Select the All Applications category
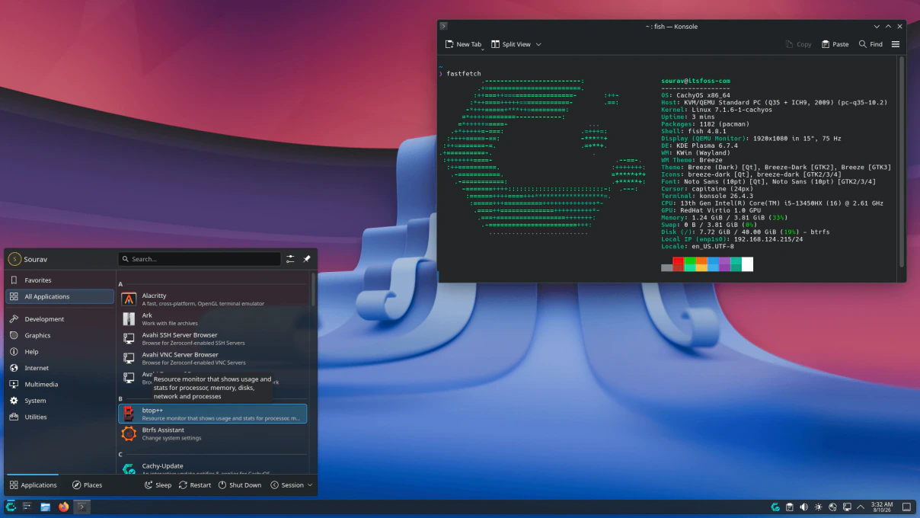This screenshot has height=518, width=920. coord(60,296)
